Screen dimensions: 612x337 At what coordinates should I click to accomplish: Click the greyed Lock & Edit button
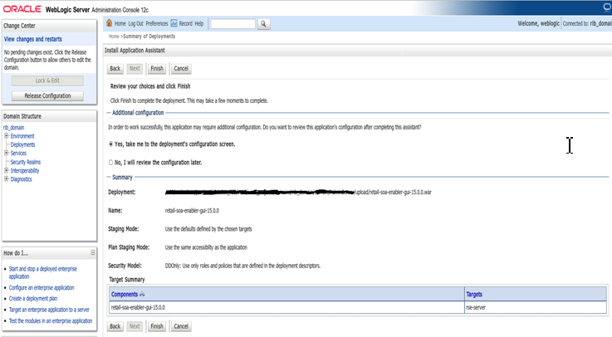(47, 81)
